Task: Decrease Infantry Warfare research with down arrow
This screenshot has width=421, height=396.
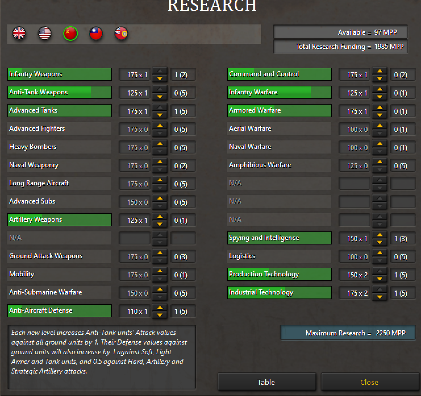Action: (x=380, y=97)
